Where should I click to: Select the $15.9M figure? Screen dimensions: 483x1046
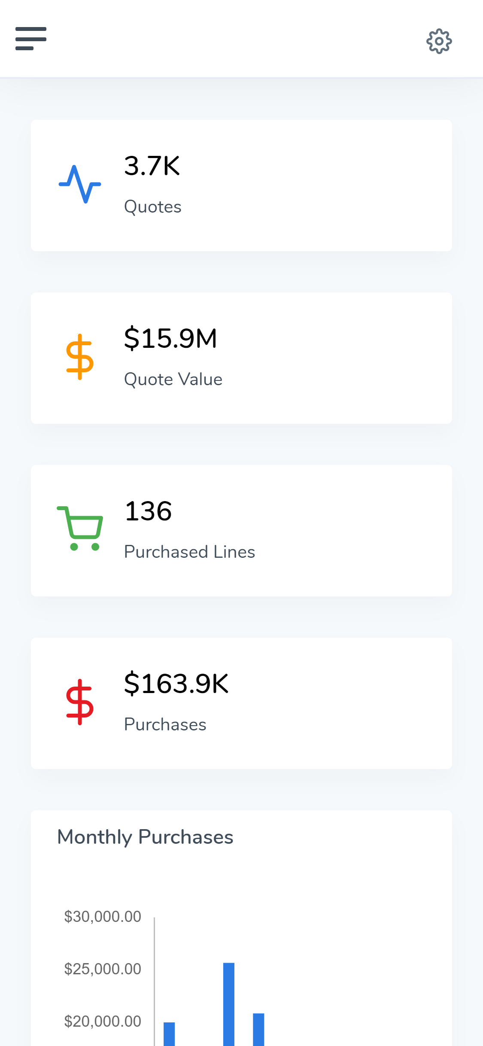[170, 338]
